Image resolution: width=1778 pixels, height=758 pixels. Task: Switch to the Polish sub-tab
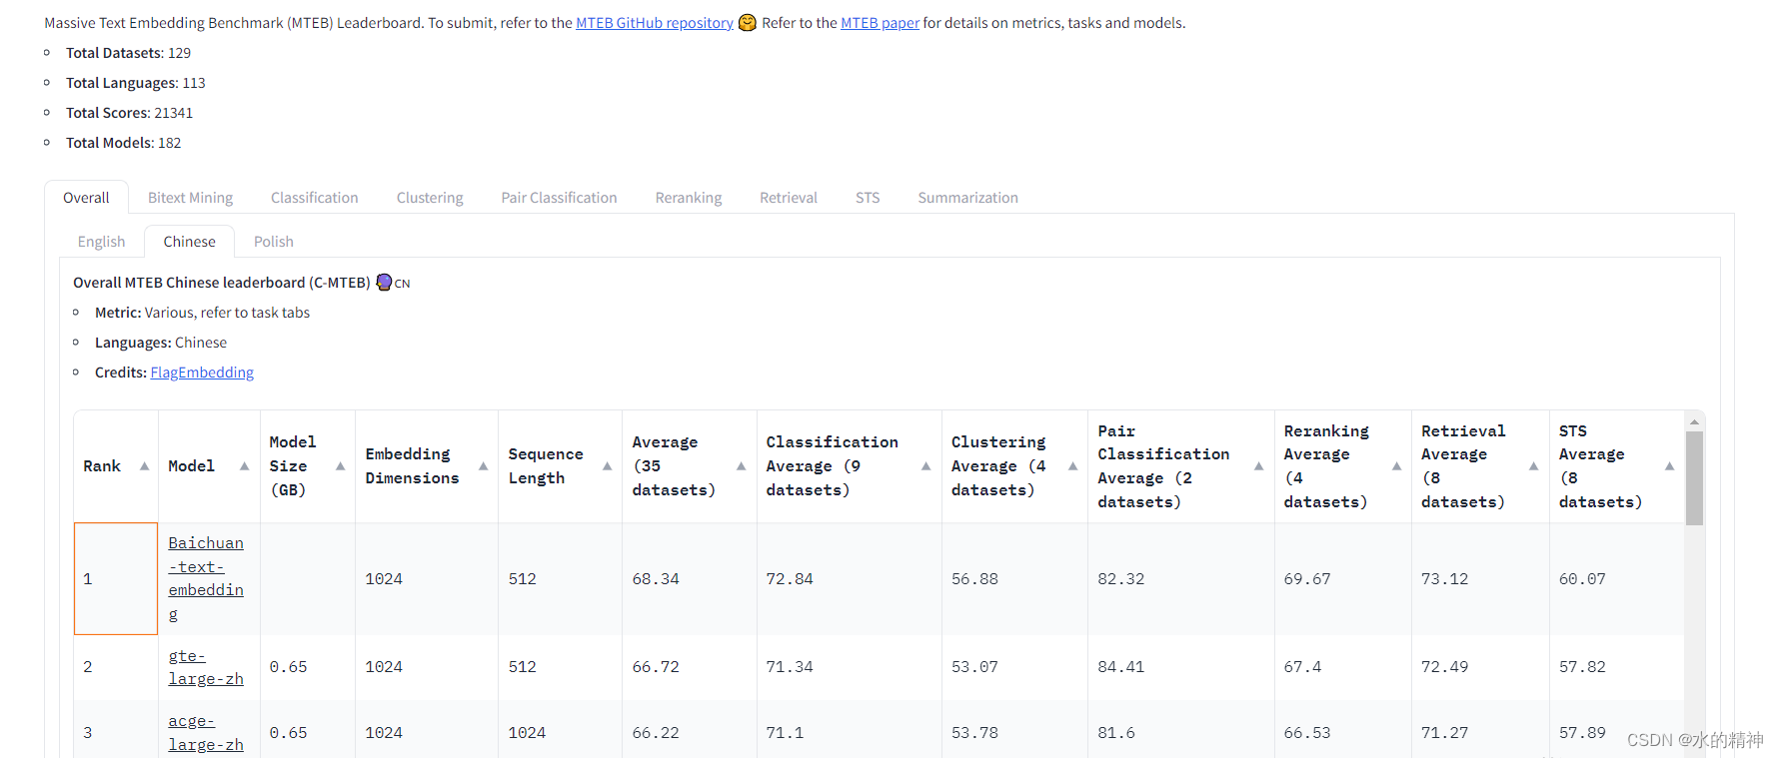[273, 242]
